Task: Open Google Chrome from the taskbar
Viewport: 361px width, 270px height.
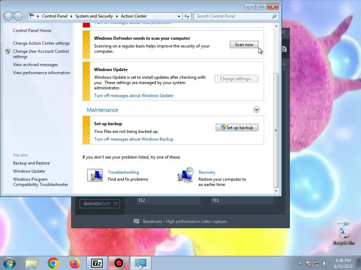Action: click(53, 263)
